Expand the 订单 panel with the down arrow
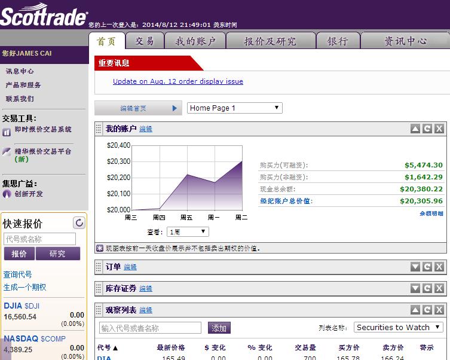Screen dimensions: 450x360 (415, 267)
